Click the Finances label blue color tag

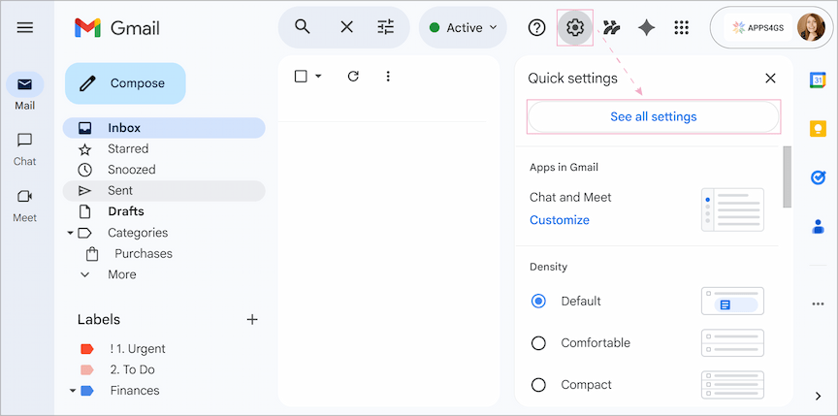[x=87, y=391]
